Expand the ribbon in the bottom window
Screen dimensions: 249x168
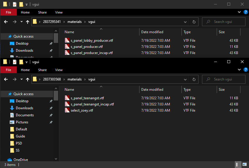click(x=239, y=70)
